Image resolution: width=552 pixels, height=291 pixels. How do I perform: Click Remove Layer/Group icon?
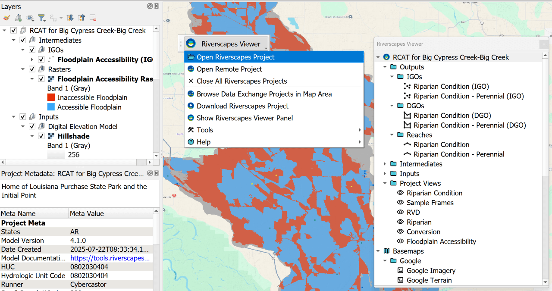93,18
